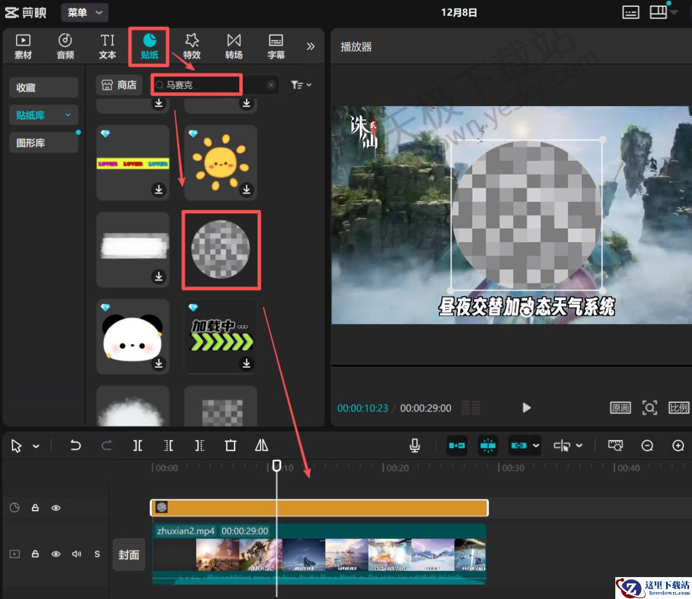Lock the zhuxian2.mp4 video track
Viewport: 692px width, 599px height.
35,554
